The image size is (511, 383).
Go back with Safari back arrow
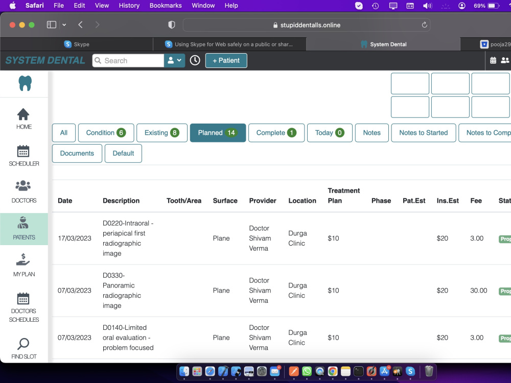tap(81, 25)
